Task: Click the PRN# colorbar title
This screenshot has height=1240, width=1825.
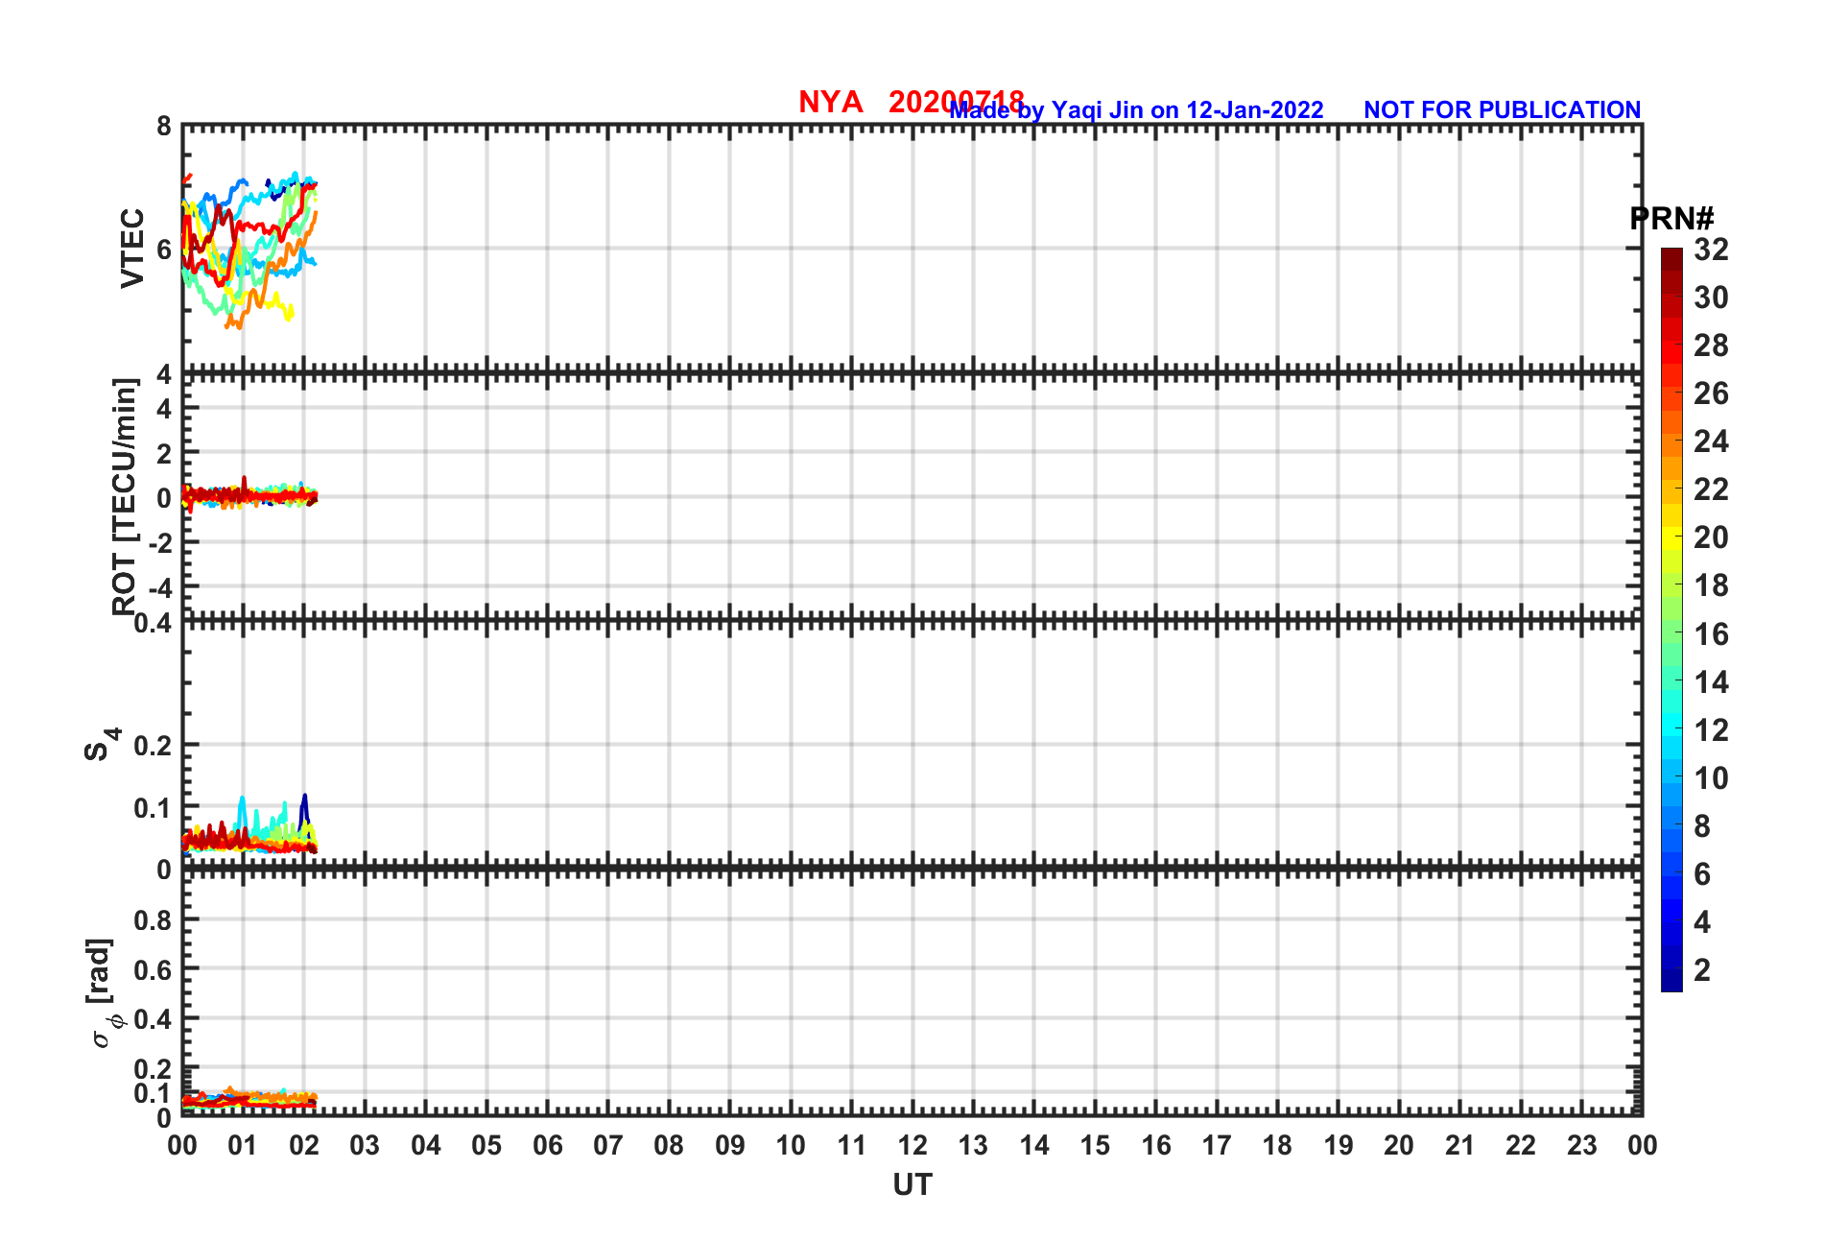Action: click(1671, 219)
